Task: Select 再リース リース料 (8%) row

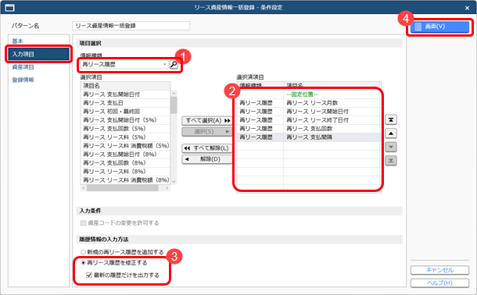Action: coord(125,172)
